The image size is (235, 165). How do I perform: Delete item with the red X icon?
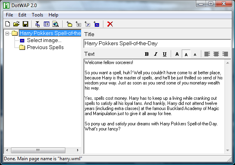click(x=110, y=24)
